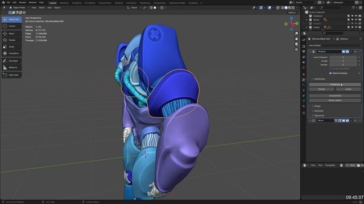
Task: Open the Modifiers wrench properties tab
Action: 304,79
